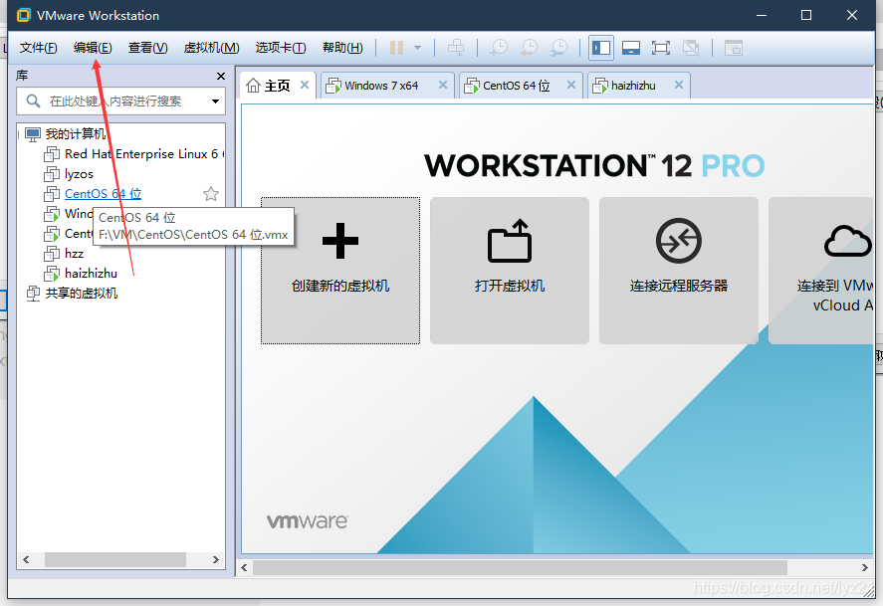Close the Windows 7 x64 tab
Image resolution: width=883 pixels, height=606 pixels.
click(x=443, y=85)
